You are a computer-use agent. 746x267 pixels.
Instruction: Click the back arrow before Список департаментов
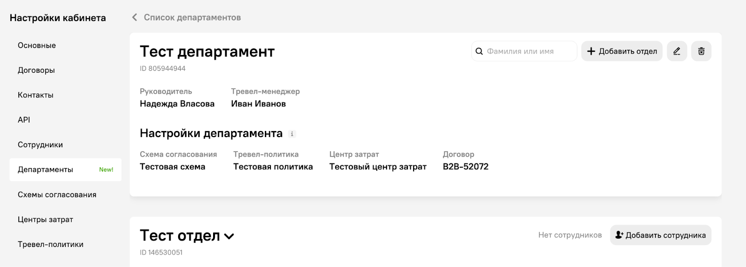135,17
